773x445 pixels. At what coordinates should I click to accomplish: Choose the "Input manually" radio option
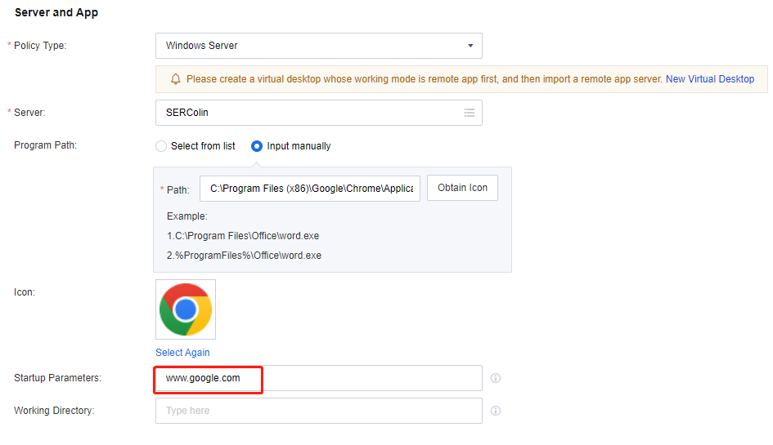(257, 146)
